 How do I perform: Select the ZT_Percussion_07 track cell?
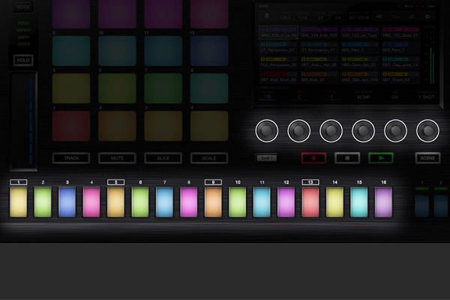[x=278, y=47]
